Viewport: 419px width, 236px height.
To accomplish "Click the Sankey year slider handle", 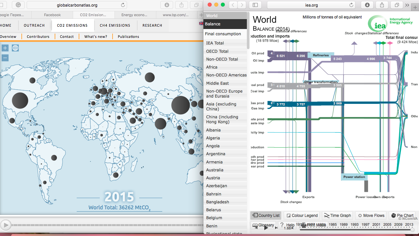I will [x=413, y=230].
